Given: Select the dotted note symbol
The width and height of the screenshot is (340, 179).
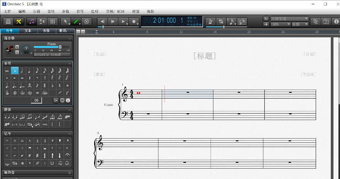Looking at the screenshot, I should [7, 85].
